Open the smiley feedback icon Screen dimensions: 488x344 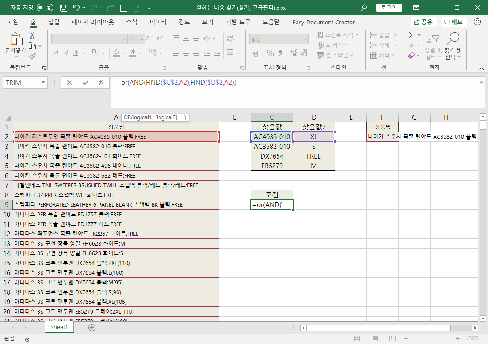[x=477, y=22]
